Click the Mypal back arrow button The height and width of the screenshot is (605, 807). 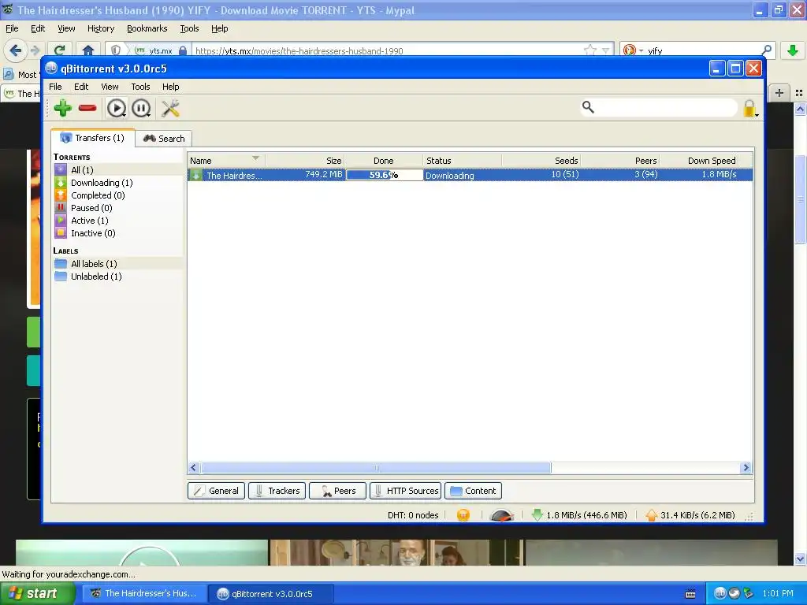[x=16, y=50]
